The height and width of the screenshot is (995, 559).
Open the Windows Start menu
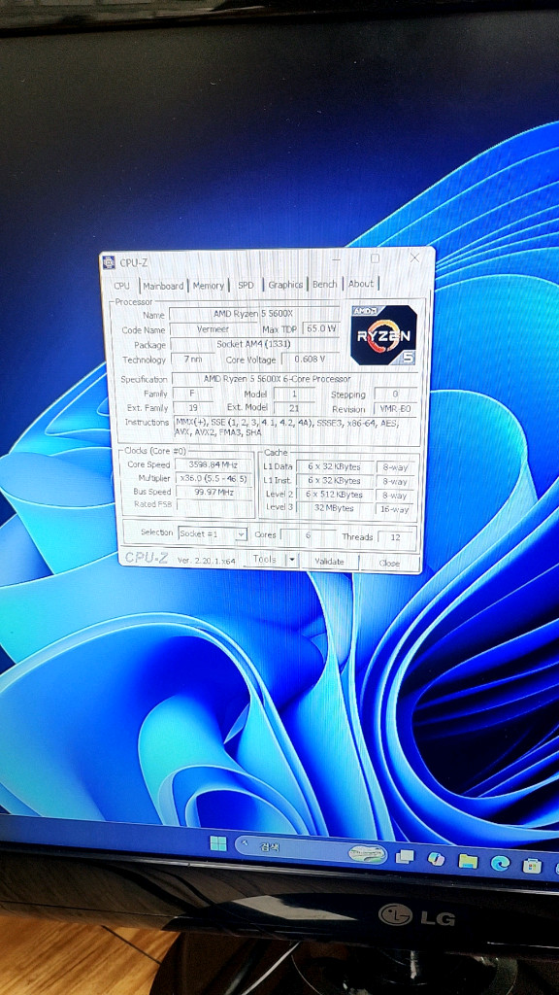coord(218,843)
